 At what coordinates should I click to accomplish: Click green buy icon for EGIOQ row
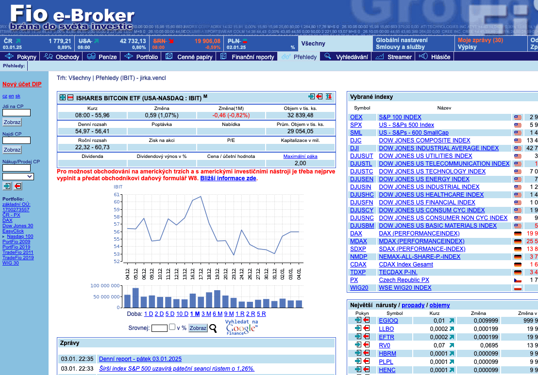coord(358,321)
